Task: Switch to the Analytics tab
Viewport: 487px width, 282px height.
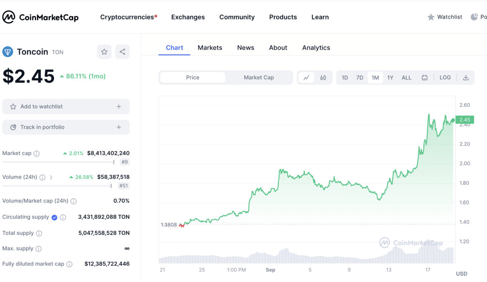Action: coord(316,48)
